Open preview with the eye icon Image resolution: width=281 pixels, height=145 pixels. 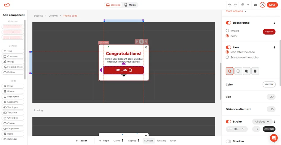point(255,5)
